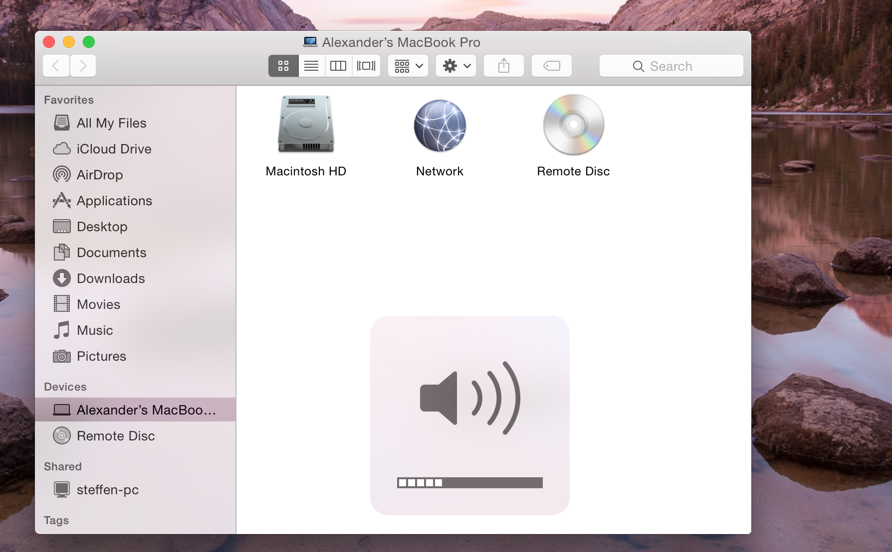Open Applications in sidebar
The image size is (892, 552).
click(135, 201)
